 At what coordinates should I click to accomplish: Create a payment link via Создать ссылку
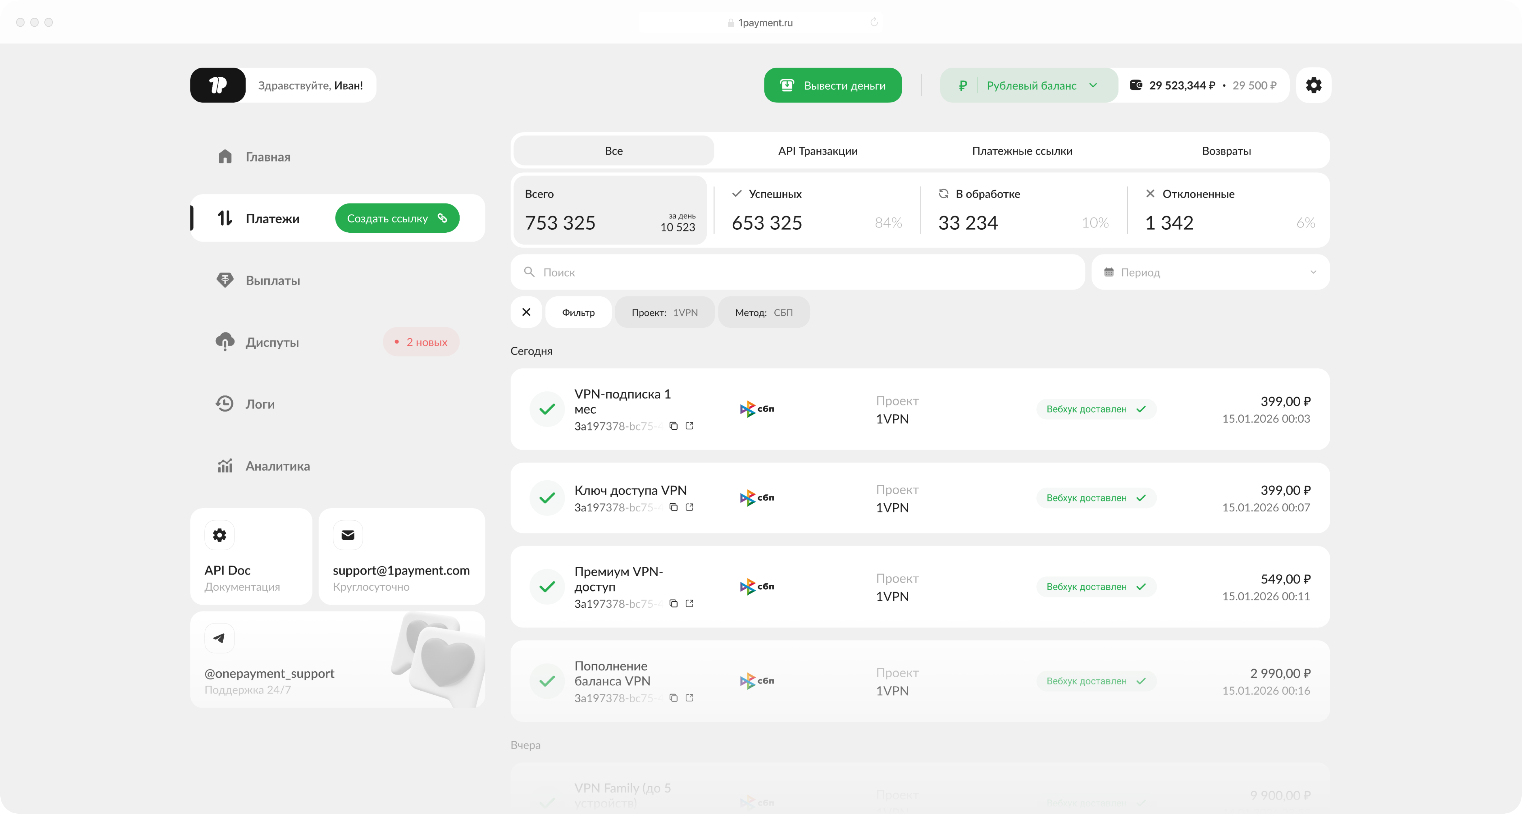pyautogui.click(x=397, y=217)
